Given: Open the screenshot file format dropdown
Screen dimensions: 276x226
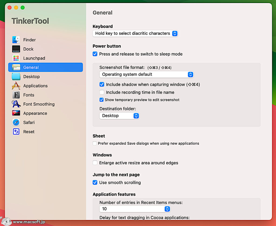Looking at the screenshot, I should click(x=191, y=74).
